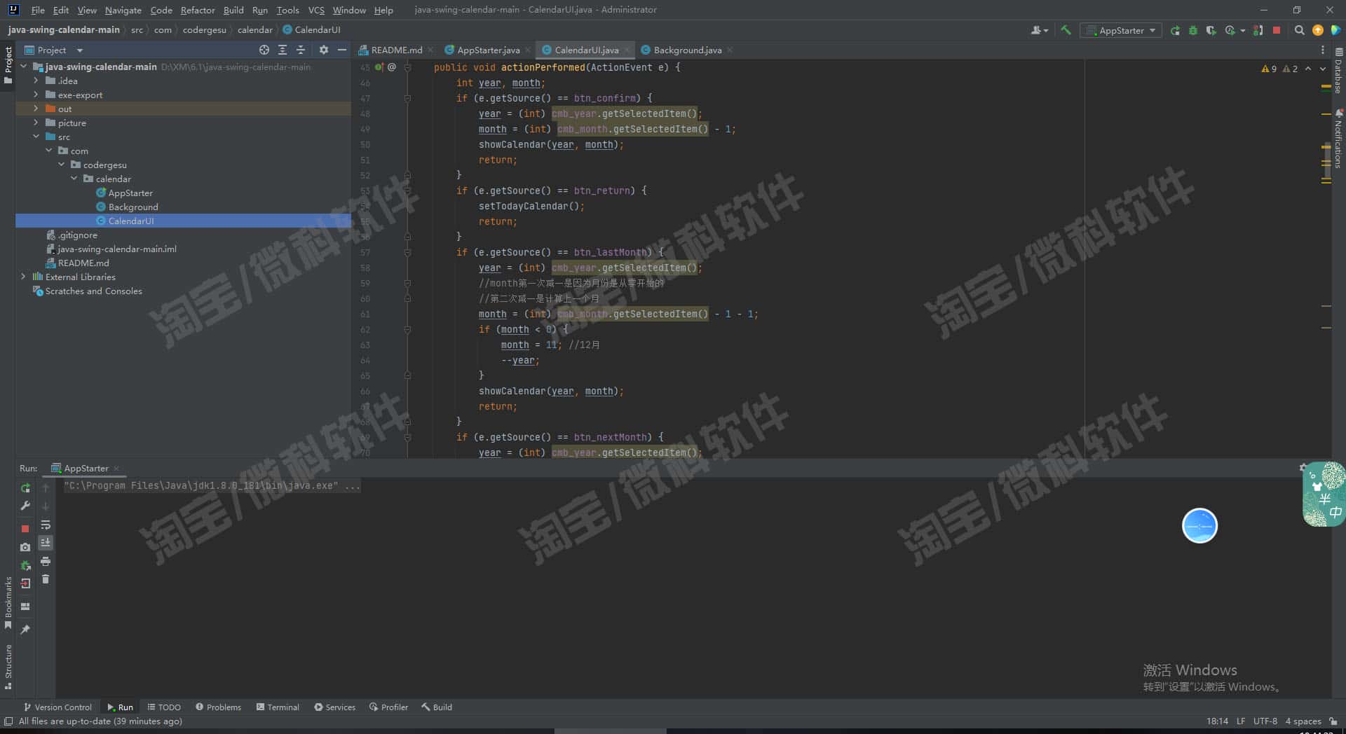Viewport: 1346px width, 734px height.
Task: Switch to the Background.java editor tab
Action: tap(686, 50)
